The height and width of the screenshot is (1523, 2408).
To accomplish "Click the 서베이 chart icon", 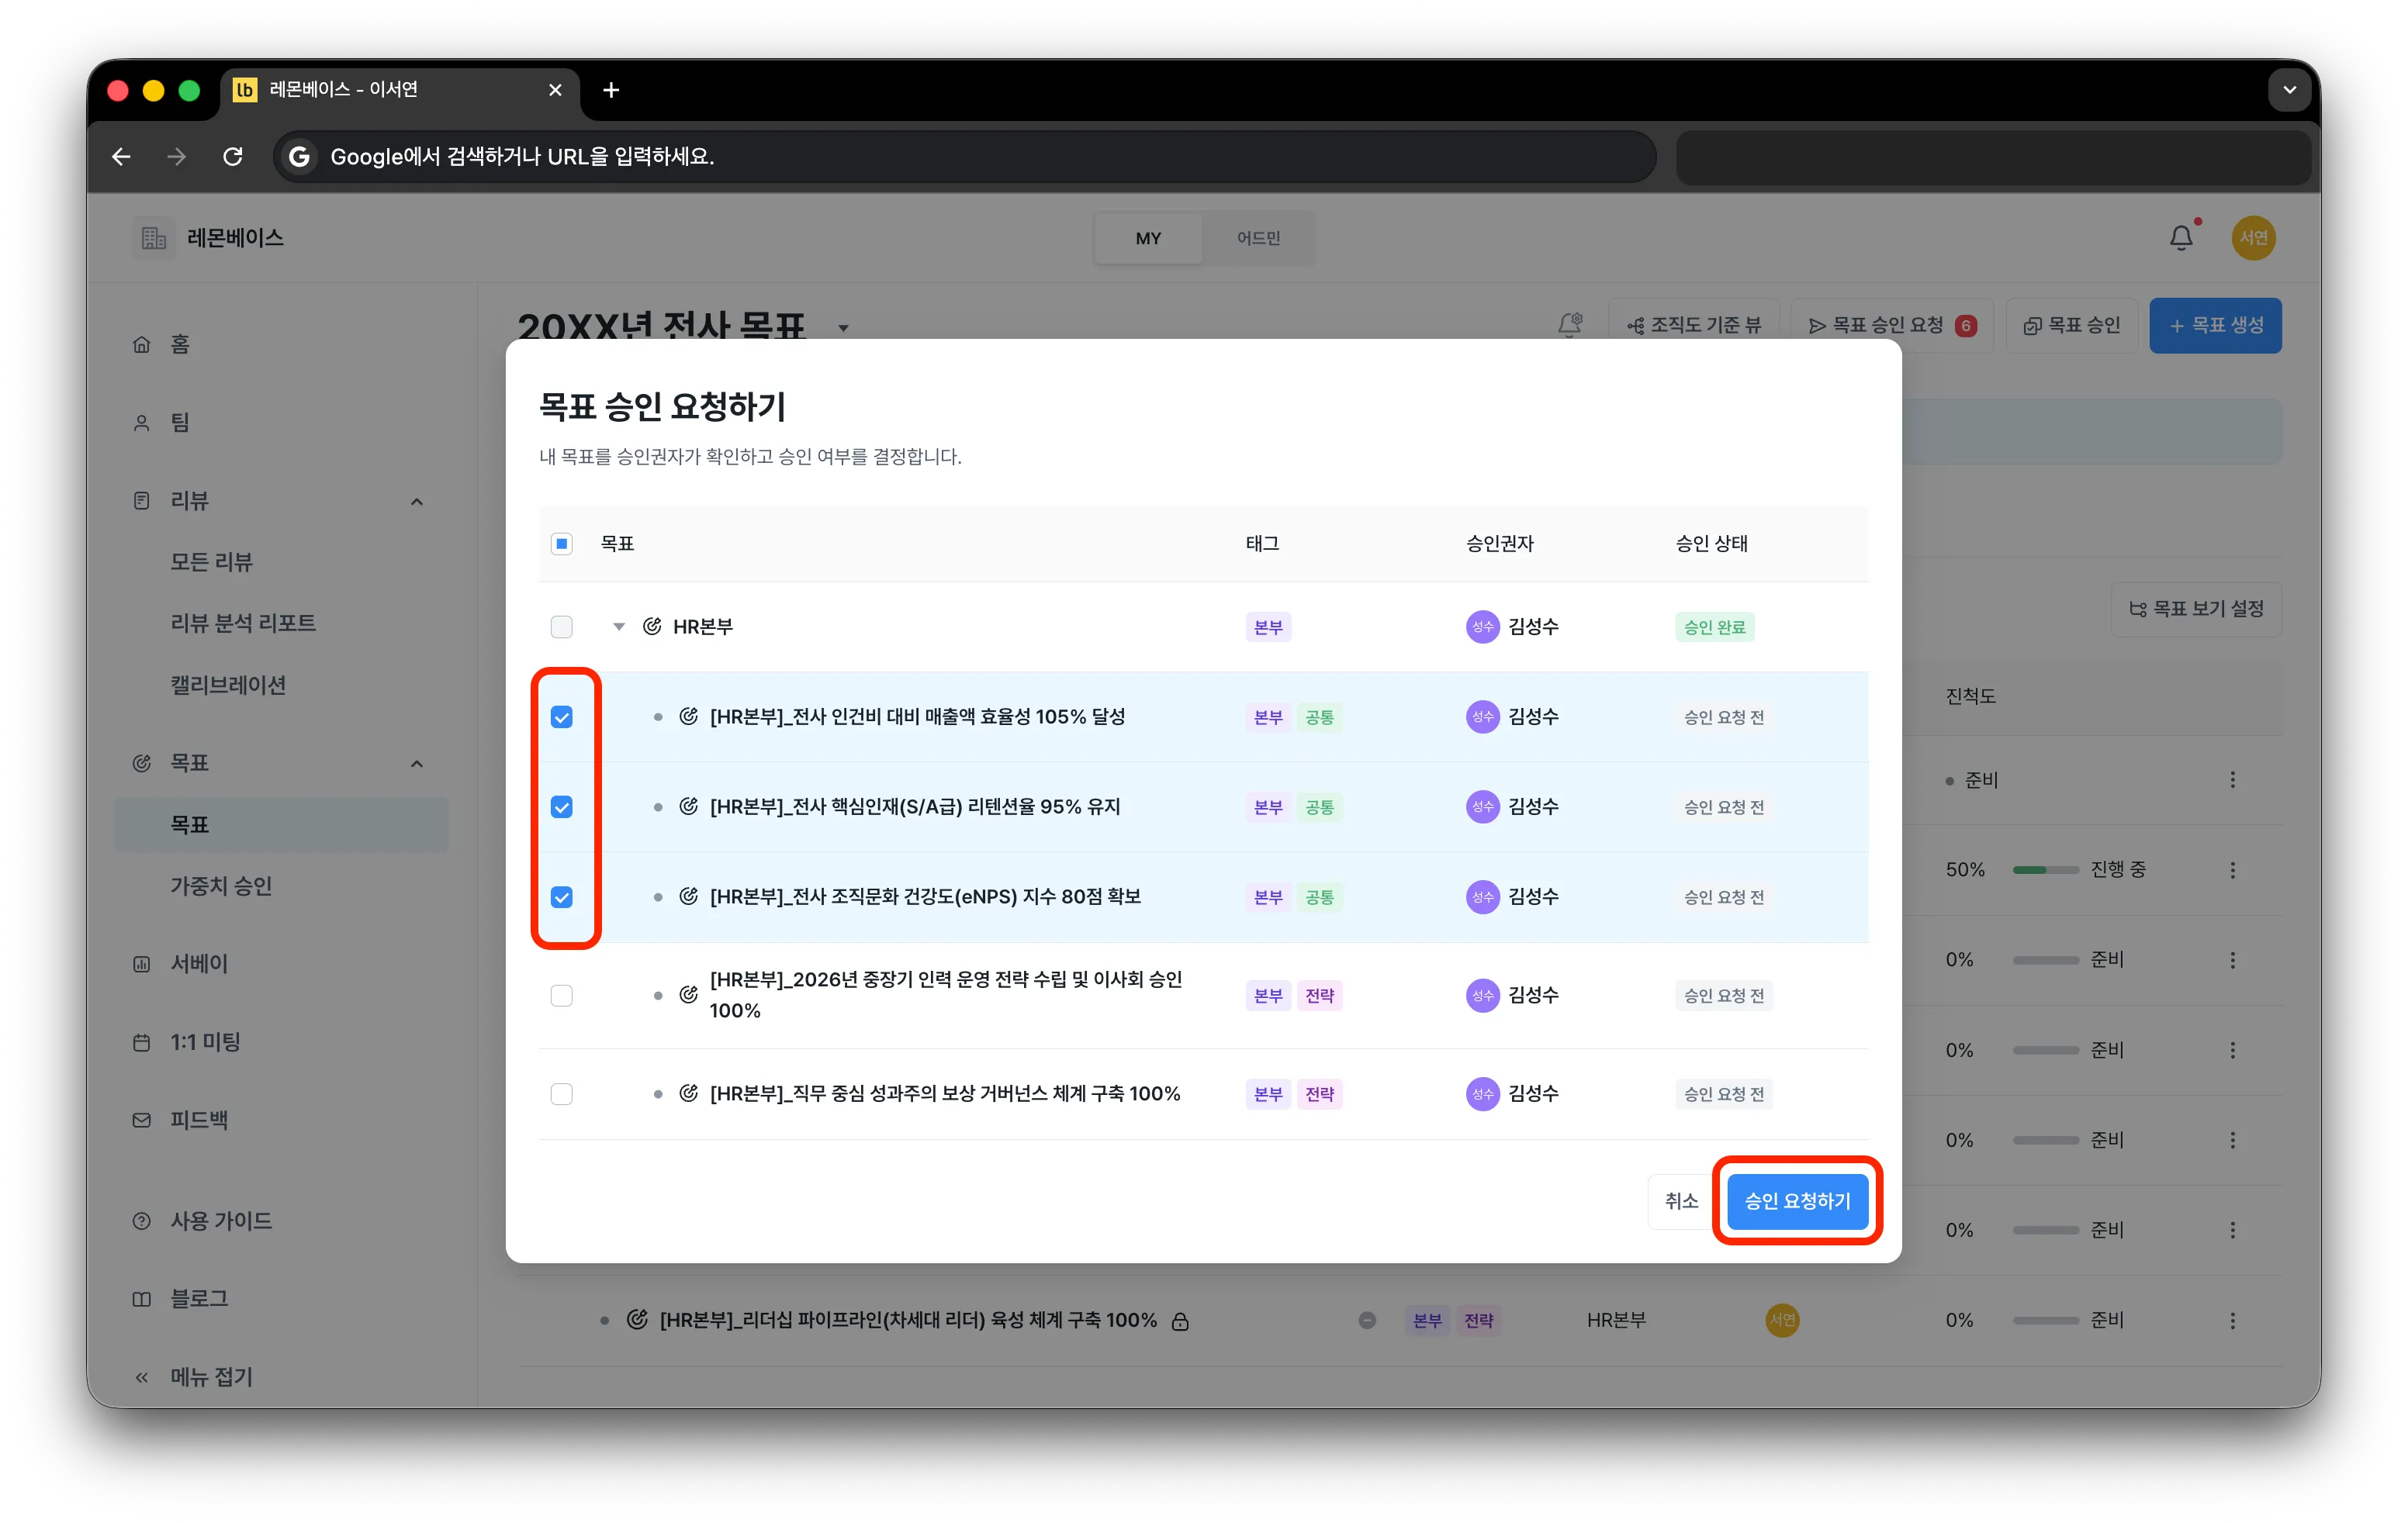I will 142,963.
